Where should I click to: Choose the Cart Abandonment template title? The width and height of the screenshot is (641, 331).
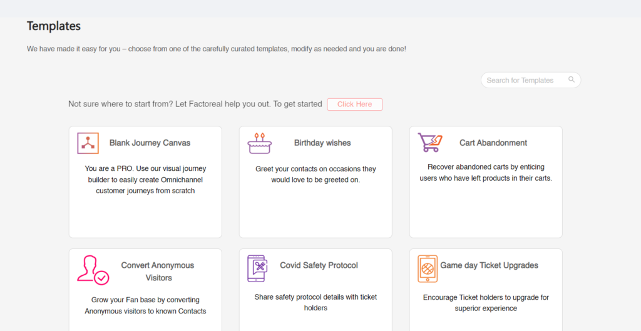point(493,143)
